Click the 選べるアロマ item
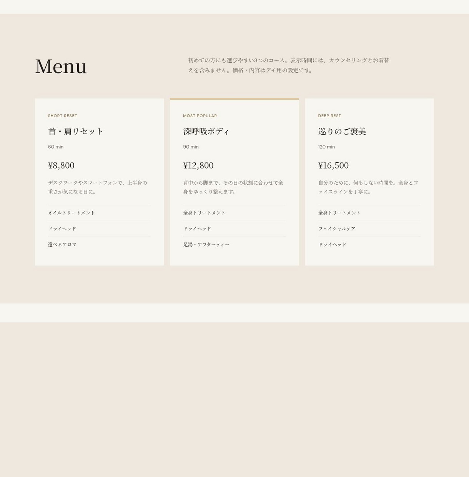Image resolution: width=469 pixels, height=477 pixels. [x=62, y=244]
